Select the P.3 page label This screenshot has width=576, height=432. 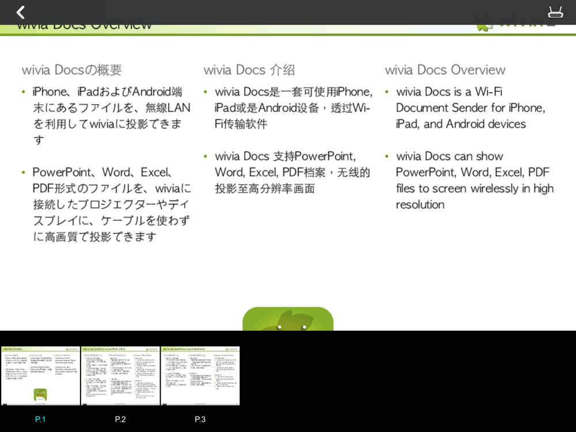click(x=200, y=419)
